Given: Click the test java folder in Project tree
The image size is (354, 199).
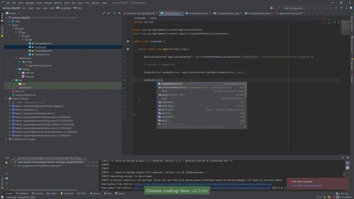Looking at the screenshot, I should [22, 84].
